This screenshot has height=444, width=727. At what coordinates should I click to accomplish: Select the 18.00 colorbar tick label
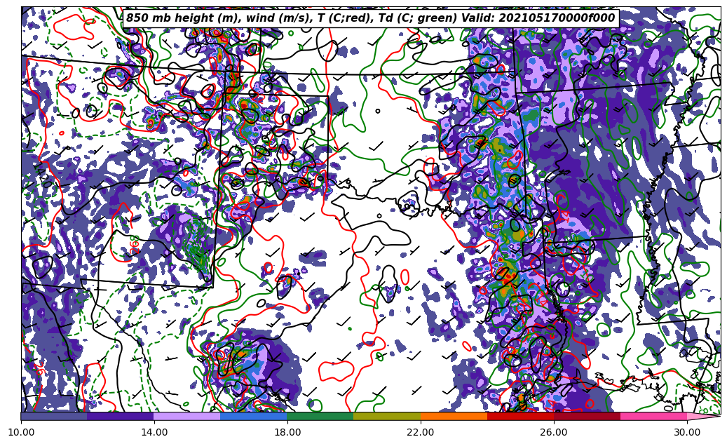287,432
